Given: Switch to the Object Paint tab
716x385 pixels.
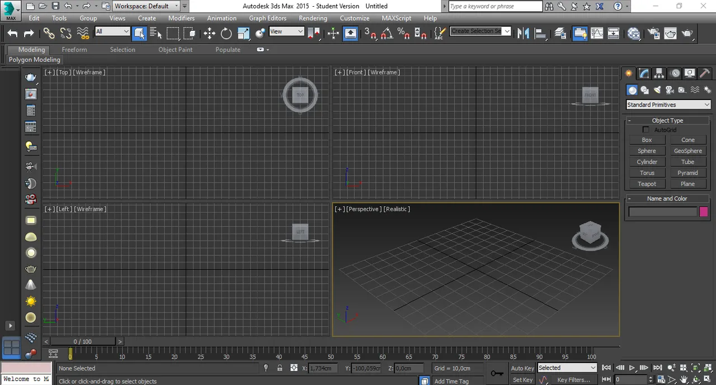Looking at the screenshot, I should tap(175, 50).
